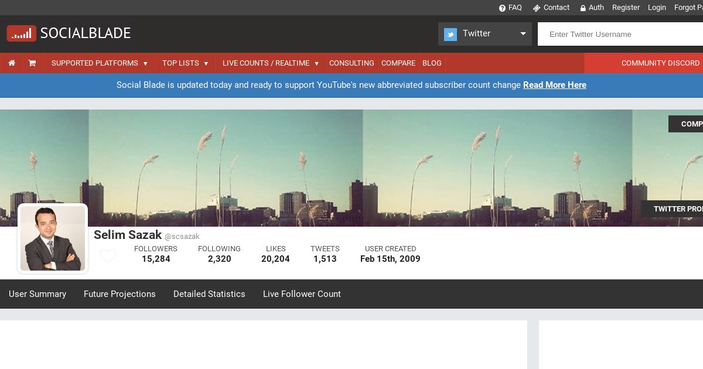This screenshot has width=703, height=369.
Task: Click the likes count 20,204
Action: (x=275, y=259)
